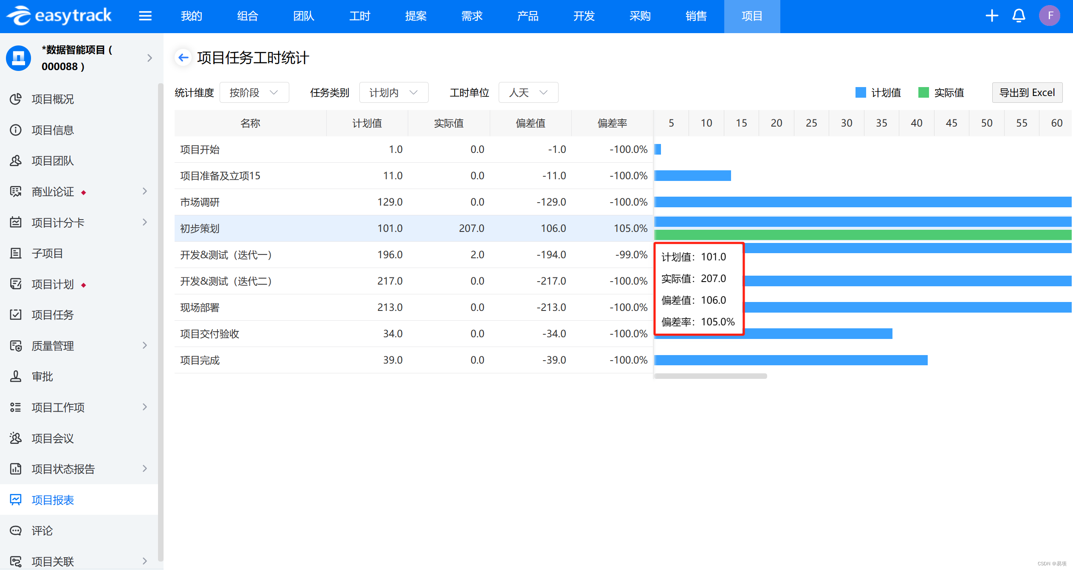Click the 质量管理 icon
Image resolution: width=1073 pixels, height=570 pixels.
coord(16,346)
